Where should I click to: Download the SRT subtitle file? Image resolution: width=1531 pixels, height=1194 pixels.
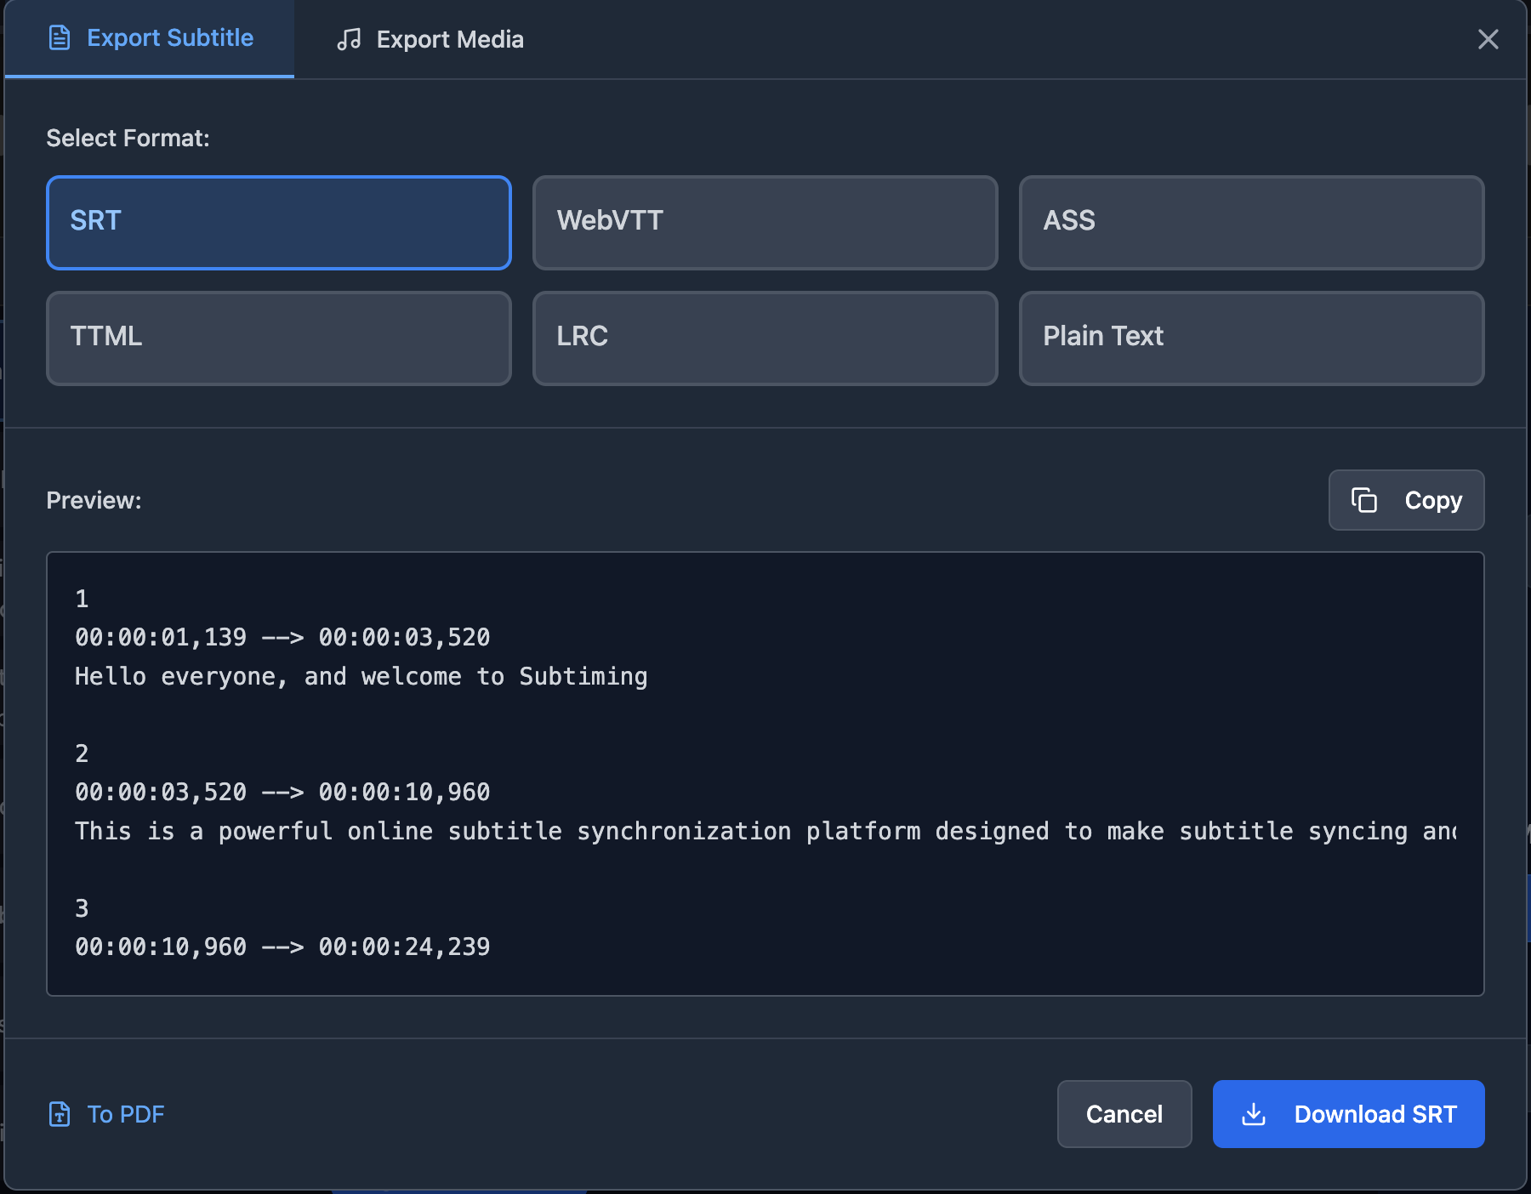1348,1114
